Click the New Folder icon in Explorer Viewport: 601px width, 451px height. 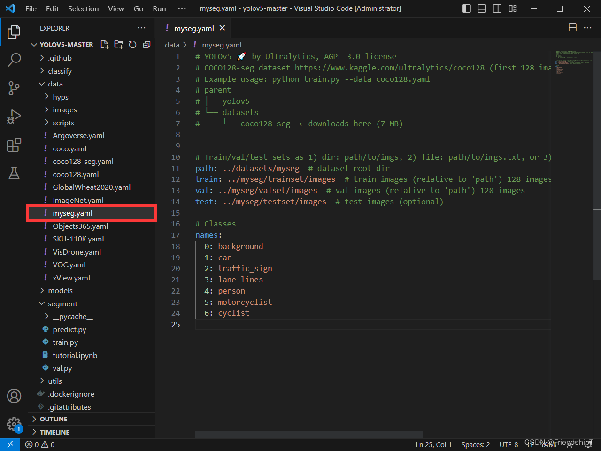pos(119,45)
